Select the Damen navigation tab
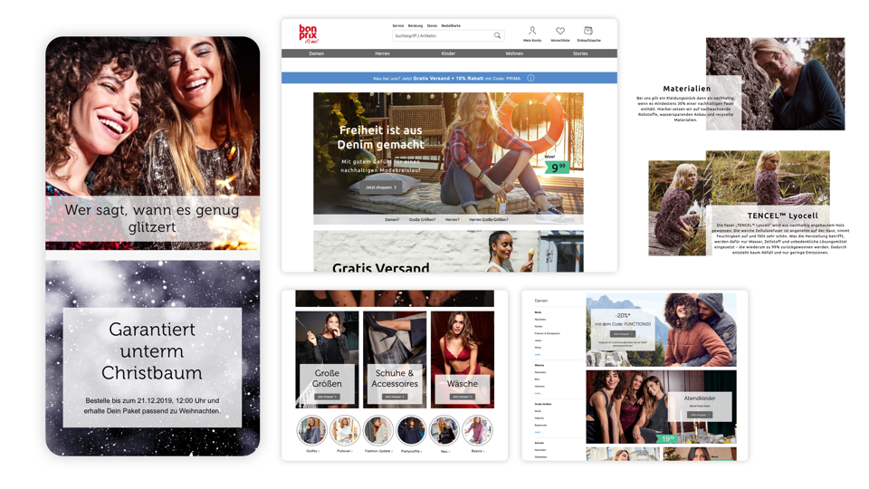The height and width of the screenshot is (489, 869). [x=317, y=53]
